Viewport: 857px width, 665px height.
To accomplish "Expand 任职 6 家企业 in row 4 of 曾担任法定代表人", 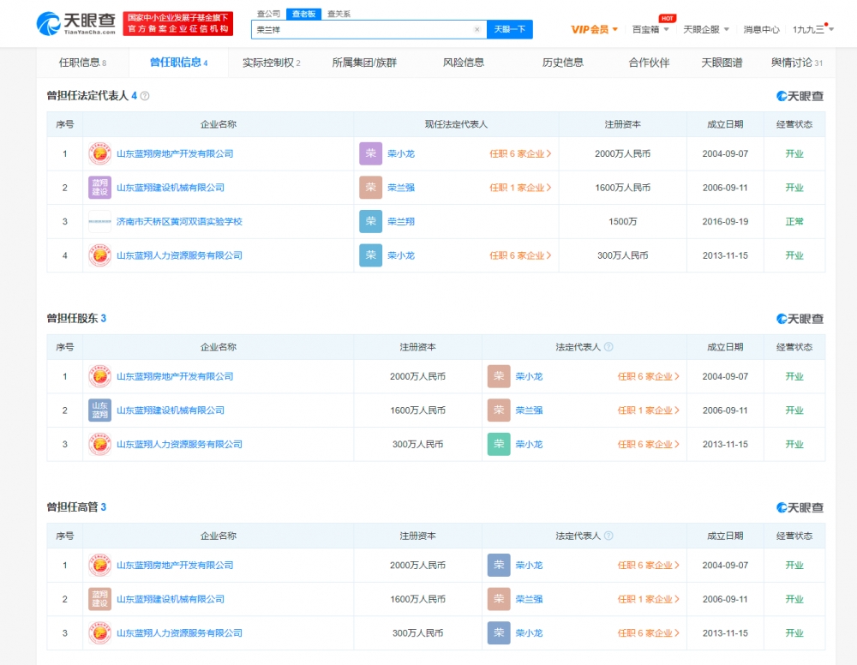I will [520, 255].
